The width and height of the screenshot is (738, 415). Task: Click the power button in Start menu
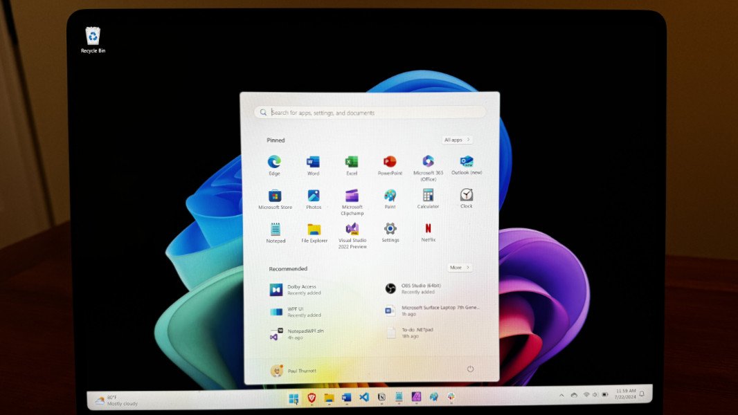[470, 369]
